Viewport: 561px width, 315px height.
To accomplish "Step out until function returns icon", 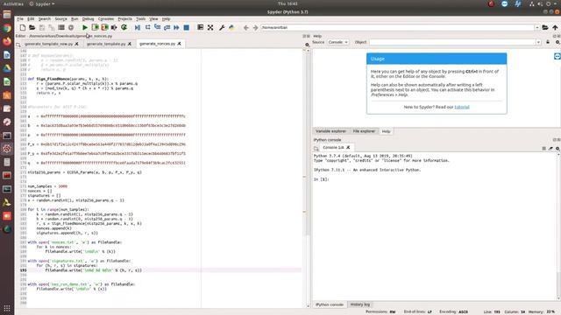I will pos(167,27).
